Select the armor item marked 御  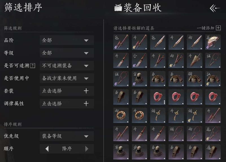[194, 79]
